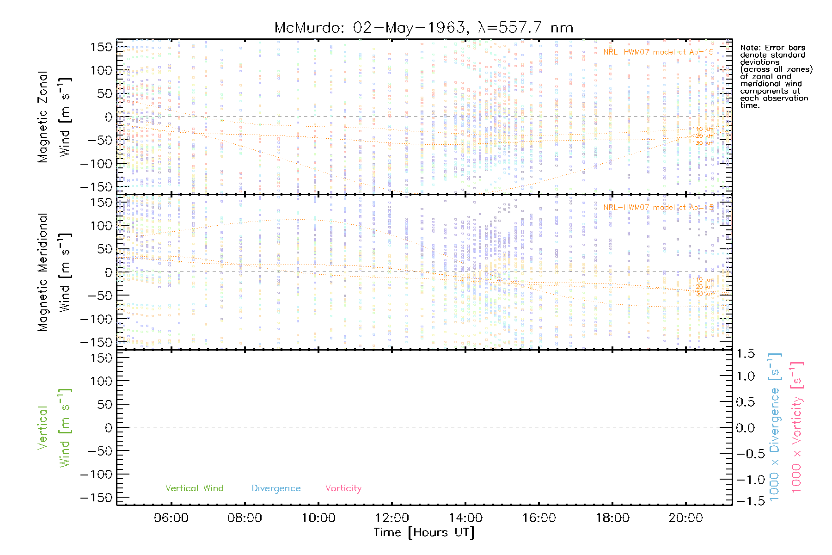
Task: Click the pink 1000 × Vorticity axis title
Action: (x=797, y=428)
